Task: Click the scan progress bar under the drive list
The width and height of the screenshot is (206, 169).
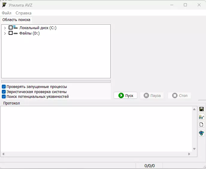Action: [56, 81]
